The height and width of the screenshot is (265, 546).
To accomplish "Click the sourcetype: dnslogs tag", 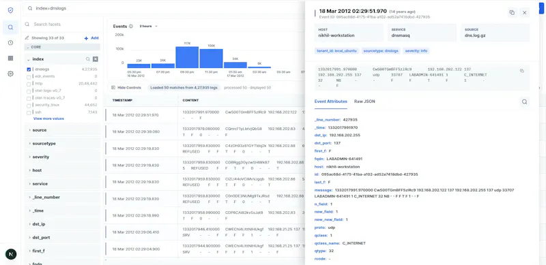I will (x=381, y=51).
